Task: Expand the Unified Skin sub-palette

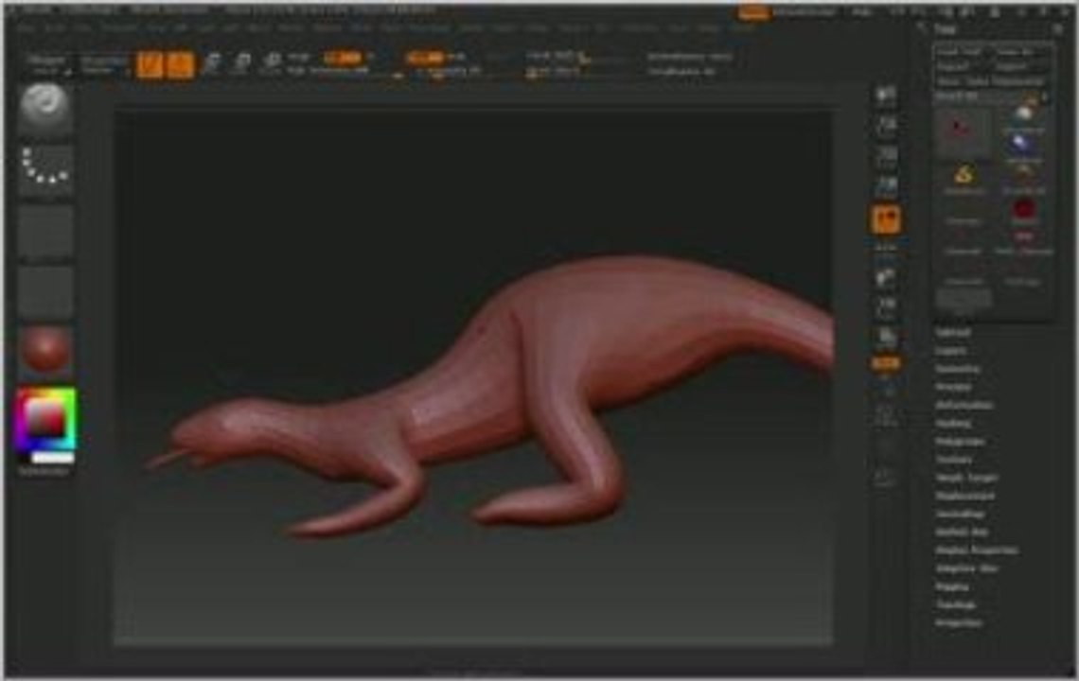Action: pos(962,532)
